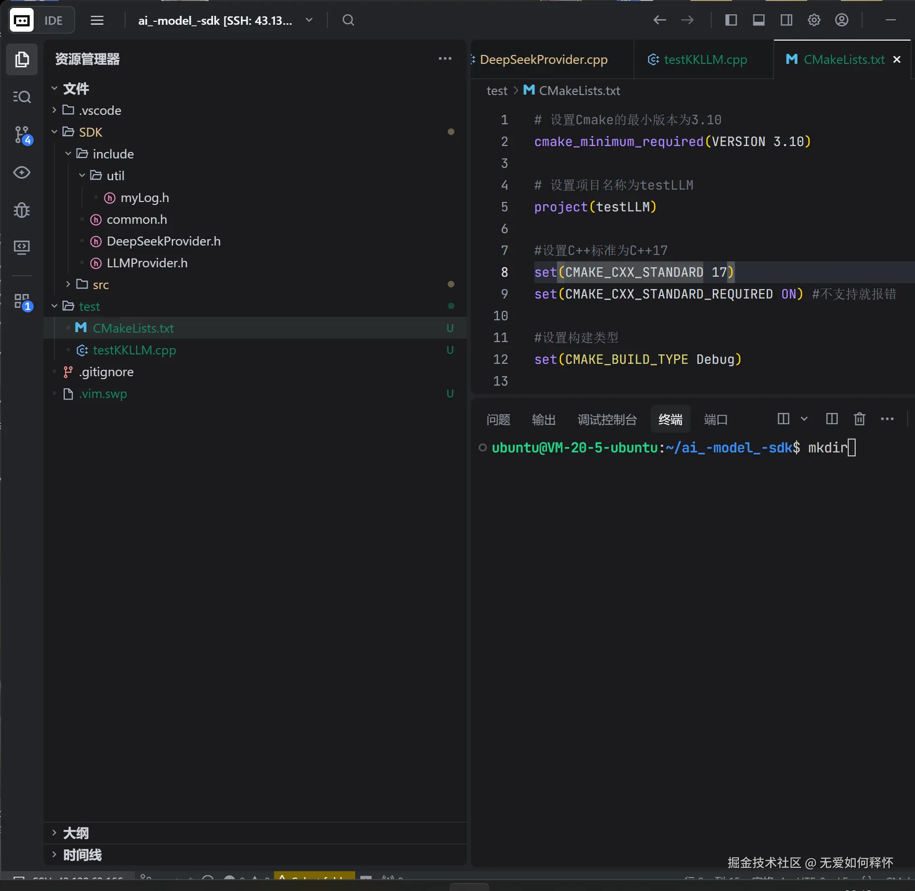Screen dimensions: 915x891
Task: Expand the src folder
Action: 100,285
